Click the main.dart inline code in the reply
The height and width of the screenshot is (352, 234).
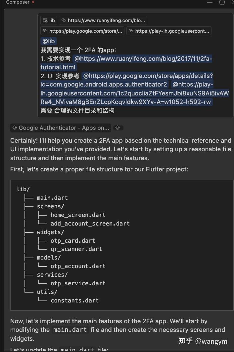(70, 330)
